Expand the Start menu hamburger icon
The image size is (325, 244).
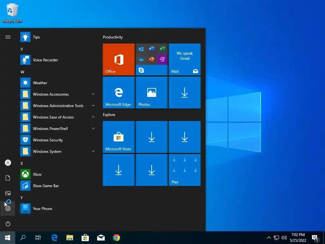pyautogui.click(x=8, y=37)
